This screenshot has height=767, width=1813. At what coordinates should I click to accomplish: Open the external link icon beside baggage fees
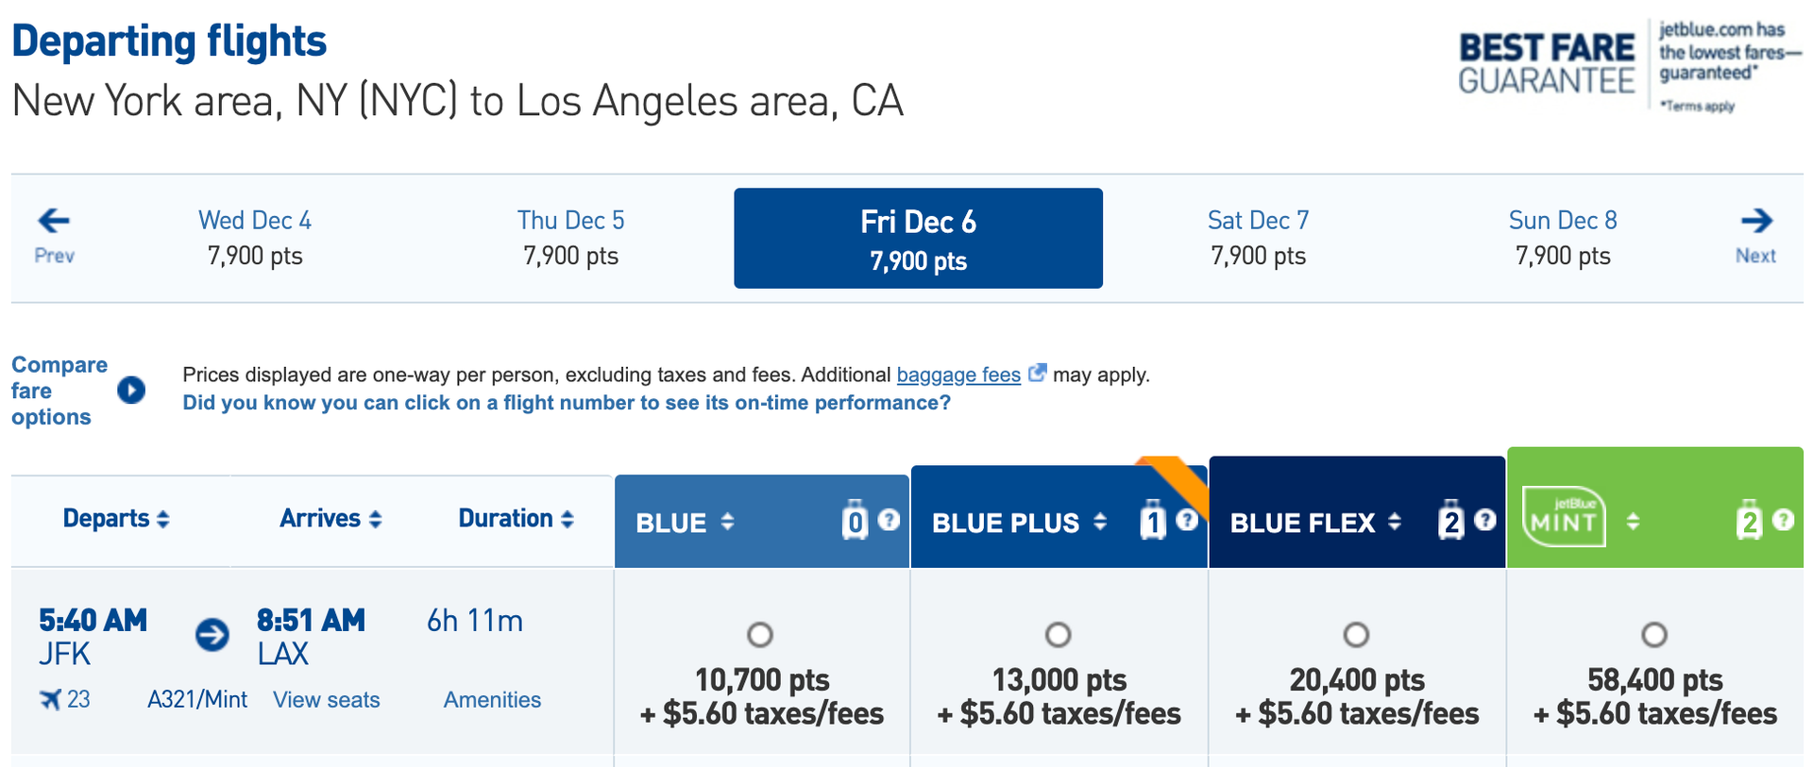point(1037,373)
